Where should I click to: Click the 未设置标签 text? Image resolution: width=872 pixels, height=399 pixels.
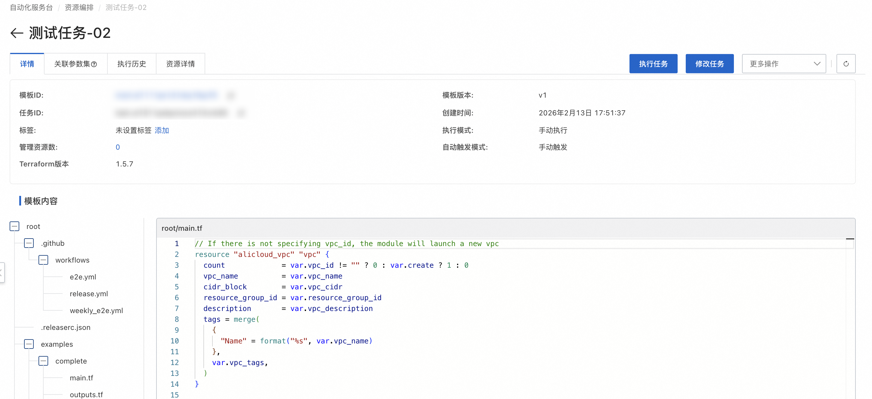[133, 130]
